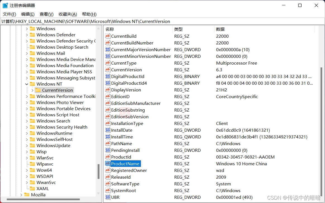Screen dimensions: 325x203
Task: Click the values pane vertical scrollbar
Action: pos(321,132)
